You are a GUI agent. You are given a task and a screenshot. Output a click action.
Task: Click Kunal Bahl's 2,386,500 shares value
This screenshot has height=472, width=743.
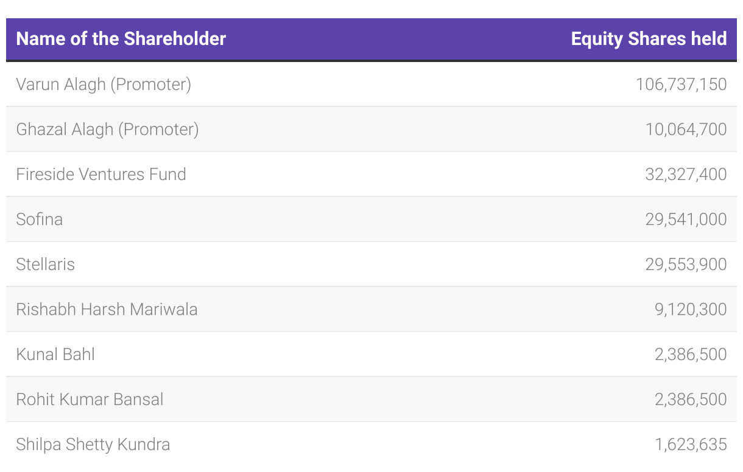(x=691, y=354)
